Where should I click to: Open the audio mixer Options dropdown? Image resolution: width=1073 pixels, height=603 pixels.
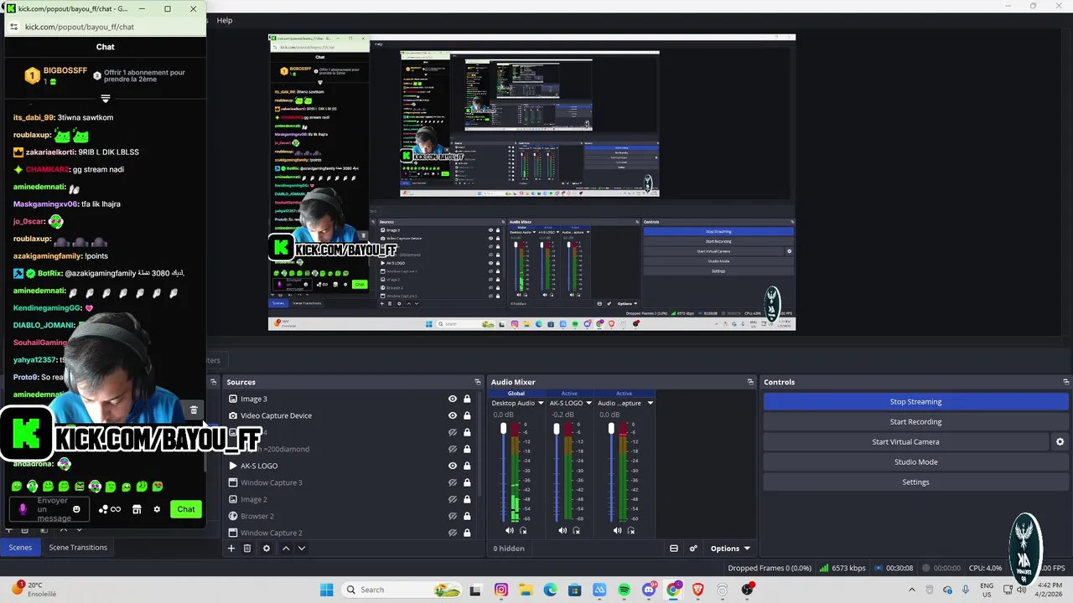coord(730,549)
